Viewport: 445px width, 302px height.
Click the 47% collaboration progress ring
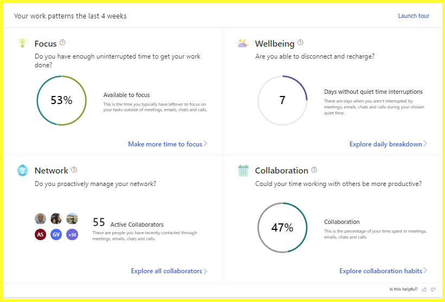(x=282, y=228)
